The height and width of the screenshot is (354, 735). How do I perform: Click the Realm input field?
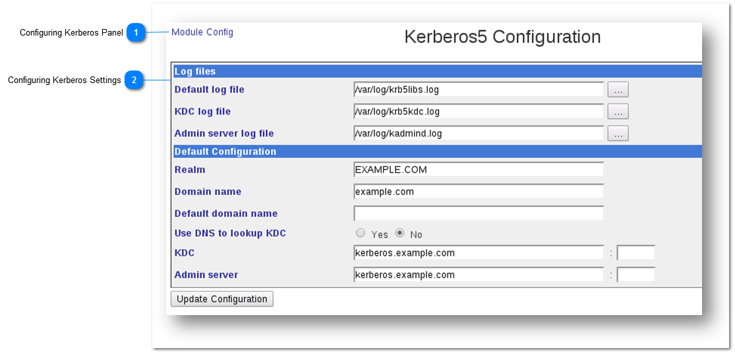point(479,169)
